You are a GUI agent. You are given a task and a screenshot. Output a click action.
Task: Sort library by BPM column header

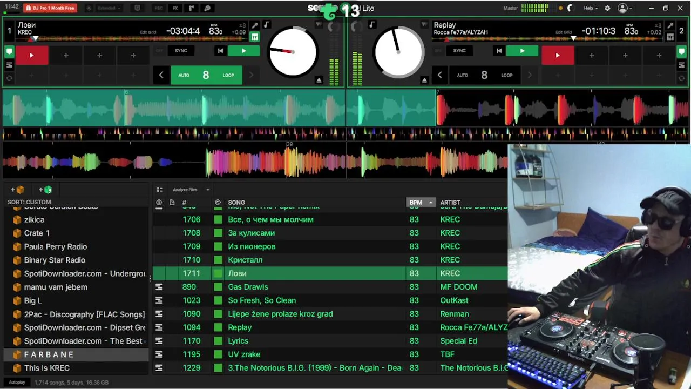click(x=420, y=203)
